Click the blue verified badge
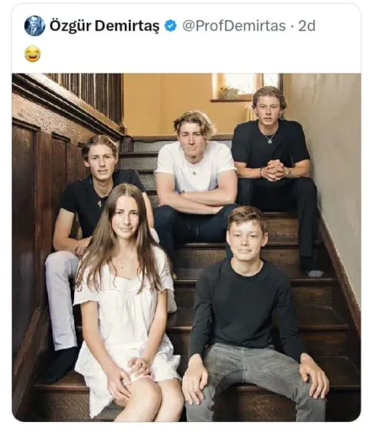This screenshot has width=374, height=432. (x=170, y=26)
